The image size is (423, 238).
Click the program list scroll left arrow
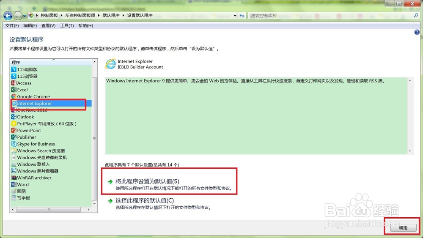(13, 209)
